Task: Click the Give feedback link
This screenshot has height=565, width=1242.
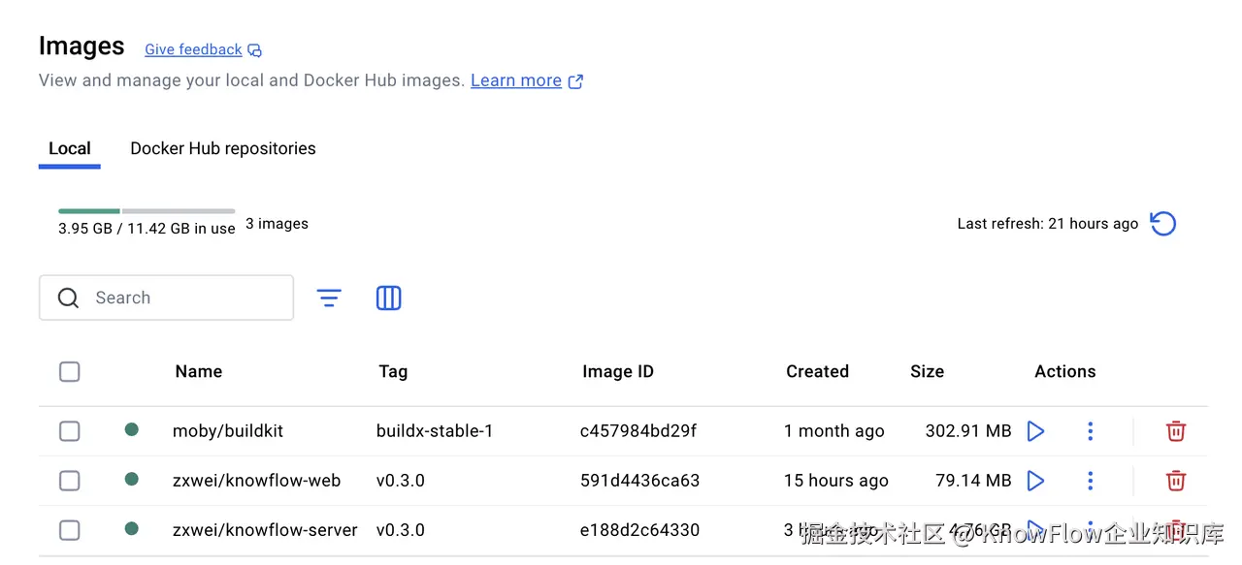Action: coord(193,50)
